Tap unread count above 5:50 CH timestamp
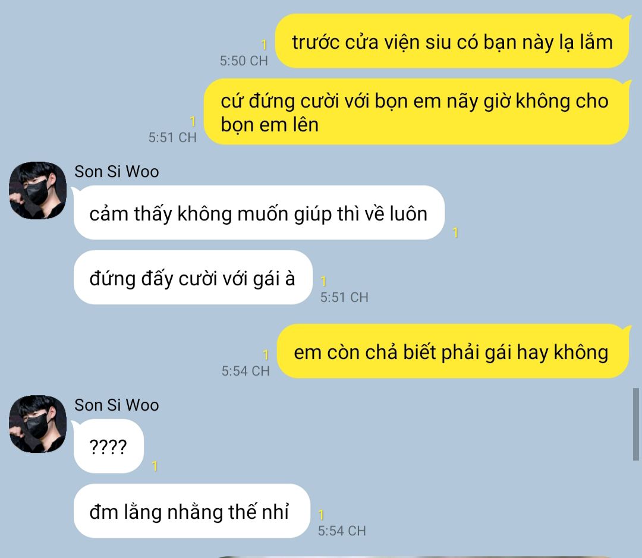The width and height of the screenshot is (642, 558). (x=264, y=44)
